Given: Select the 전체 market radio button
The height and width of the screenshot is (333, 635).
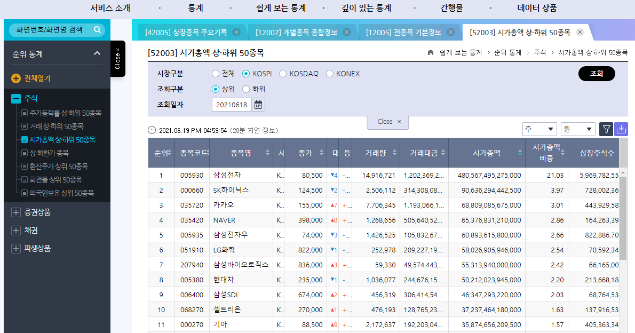Looking at the screenshot, I should tap(216, 74).
